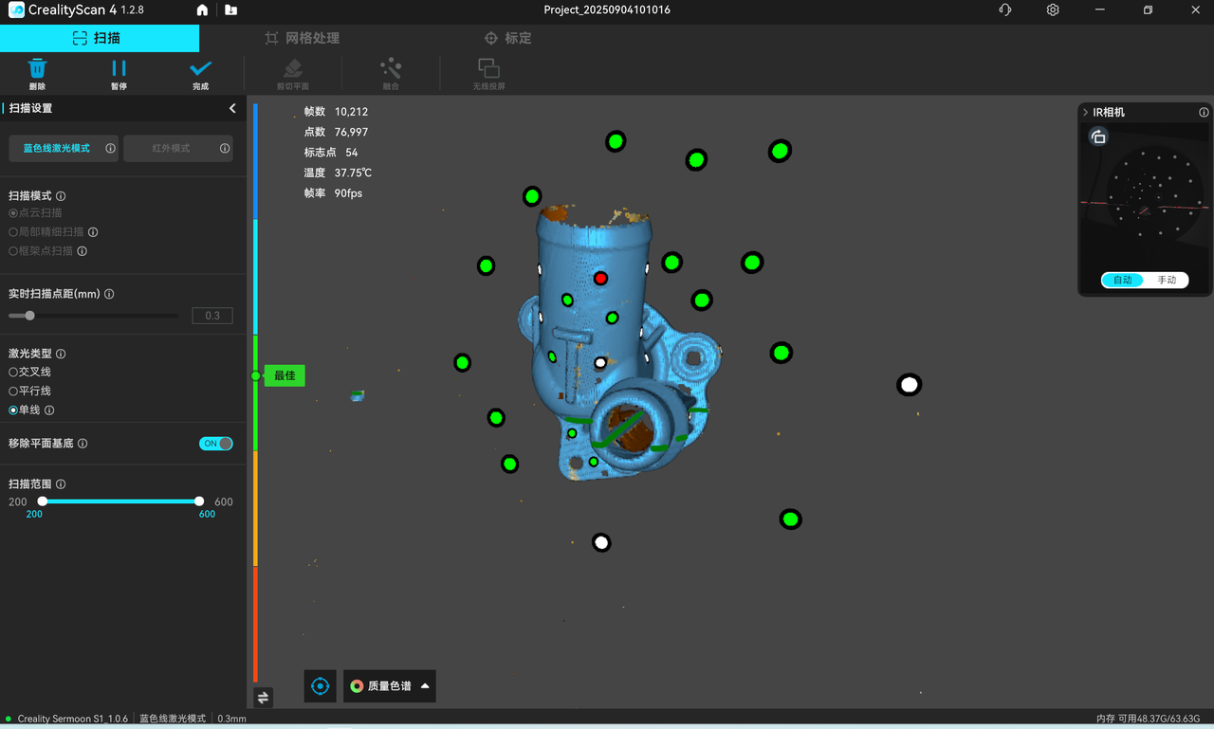The image size is (1214, 729).
Task: Open the settings gear icon
Action: (x=1053, y=10)
